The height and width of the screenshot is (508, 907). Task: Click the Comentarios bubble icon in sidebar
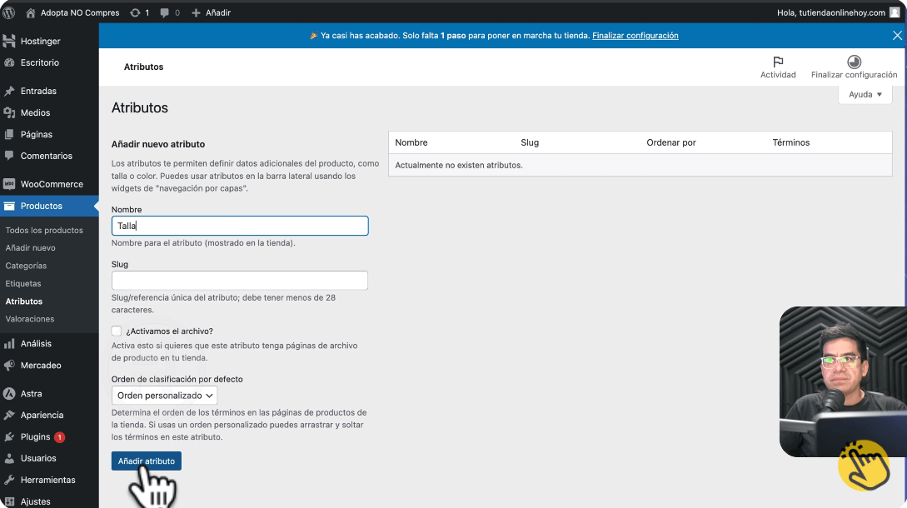(x=9, y=156)
